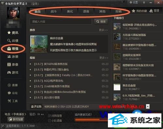Click thumbnail for 视野解锁未汉化版支持火炮
The image size is (163, 129).
117,67
